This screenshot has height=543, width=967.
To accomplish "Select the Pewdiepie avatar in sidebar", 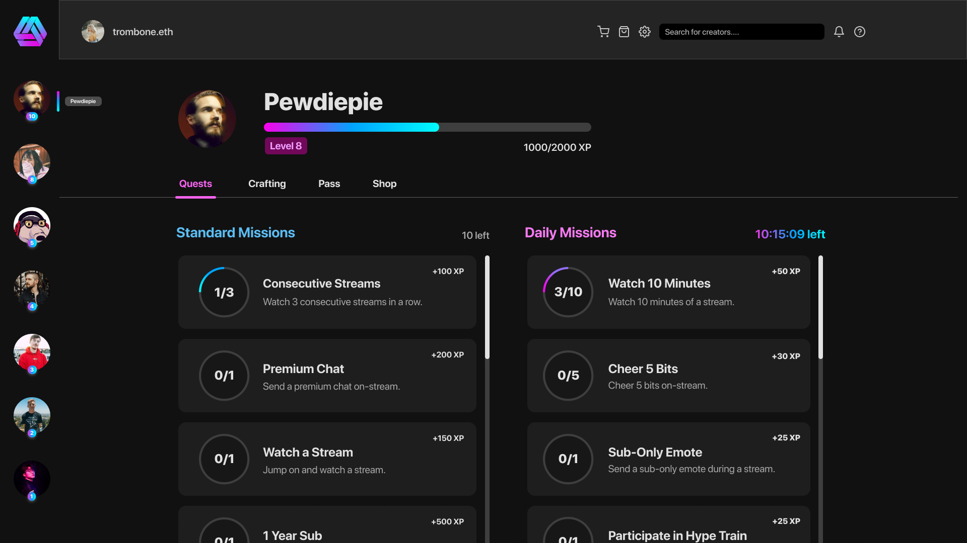I will 32,99.
